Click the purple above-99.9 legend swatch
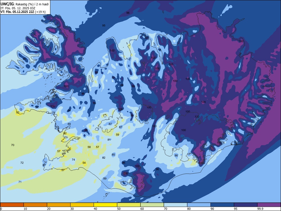 (x=269, y=205)
